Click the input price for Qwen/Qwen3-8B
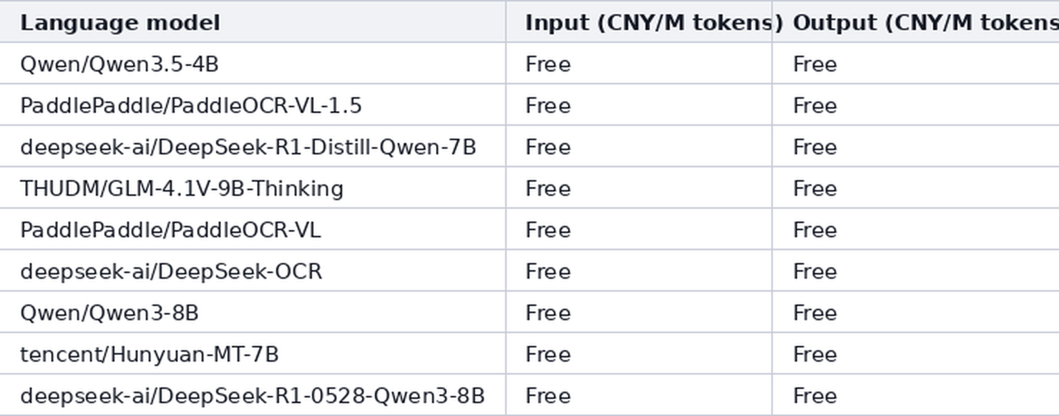 548,313
